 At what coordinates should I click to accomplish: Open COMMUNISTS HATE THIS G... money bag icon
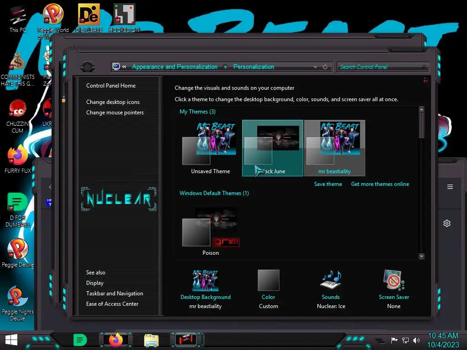(17, 70)
